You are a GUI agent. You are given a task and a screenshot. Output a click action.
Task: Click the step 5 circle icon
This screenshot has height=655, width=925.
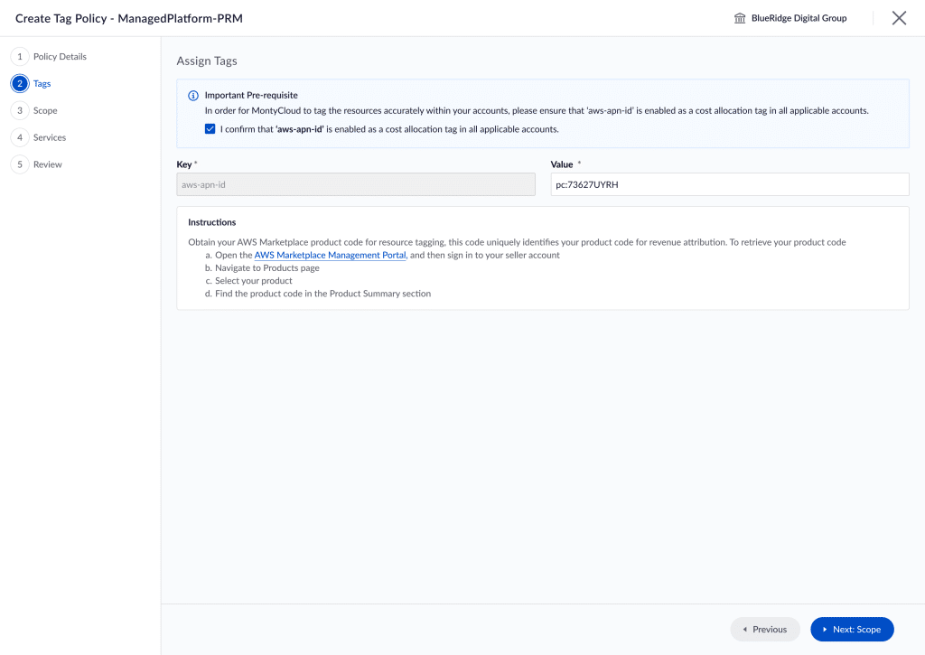click(x=20, y=164)
